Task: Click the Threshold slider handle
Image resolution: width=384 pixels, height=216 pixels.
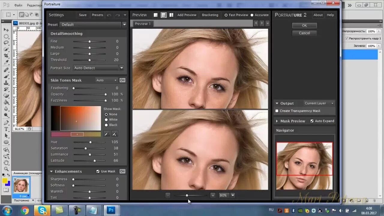Action: tap(89, 60)
